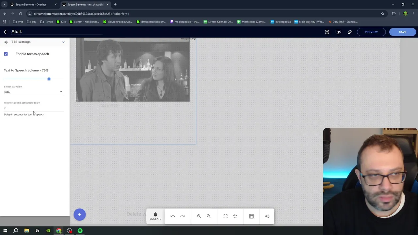Select the alert video widget on canvas
The image size is (418, 235).
(133, 70)
